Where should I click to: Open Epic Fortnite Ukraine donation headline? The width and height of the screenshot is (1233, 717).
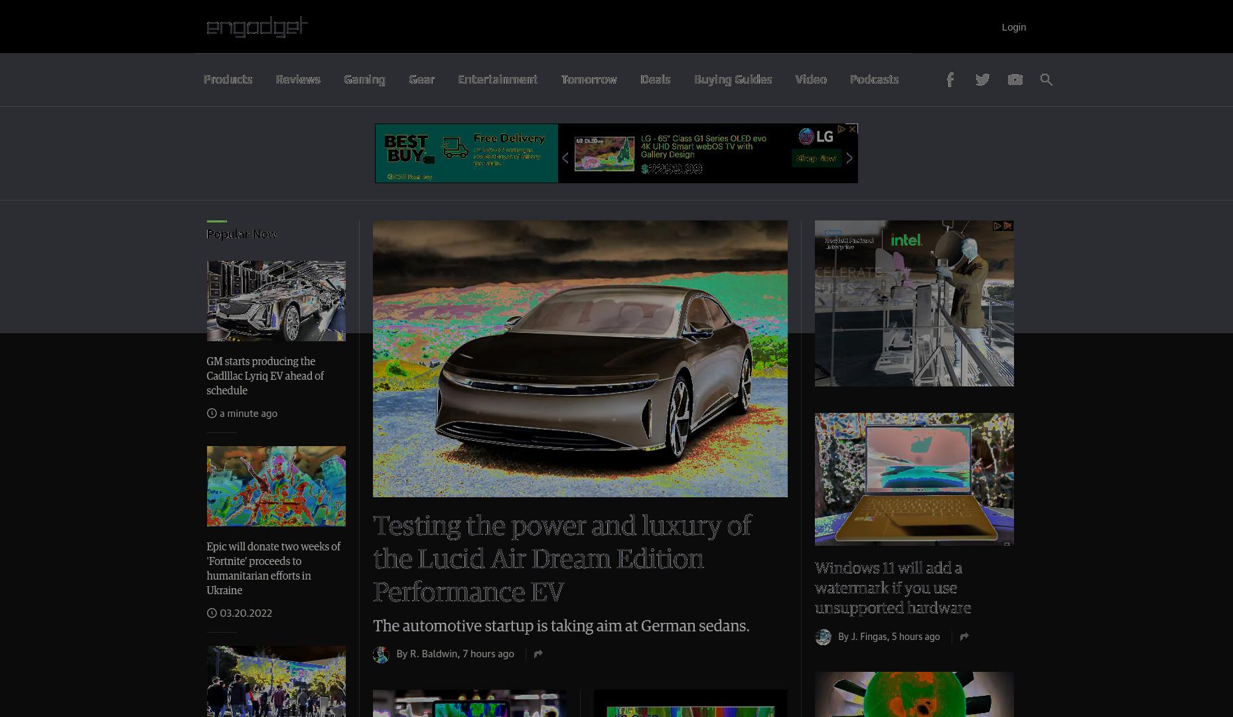pos(273,568)
